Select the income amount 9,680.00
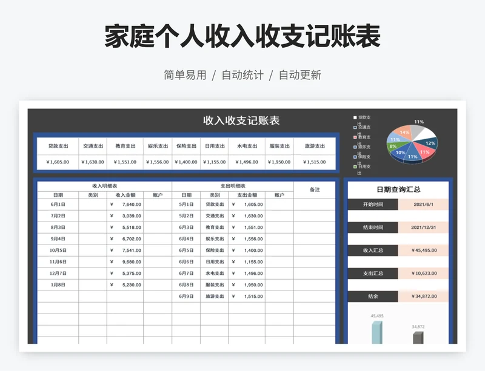485x371 pixels. coord(125,261)
